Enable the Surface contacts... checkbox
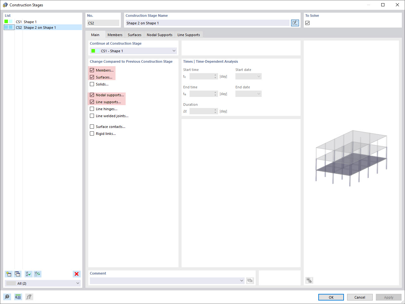This screenshot has width=405, height=304. [x=92, y=127]
